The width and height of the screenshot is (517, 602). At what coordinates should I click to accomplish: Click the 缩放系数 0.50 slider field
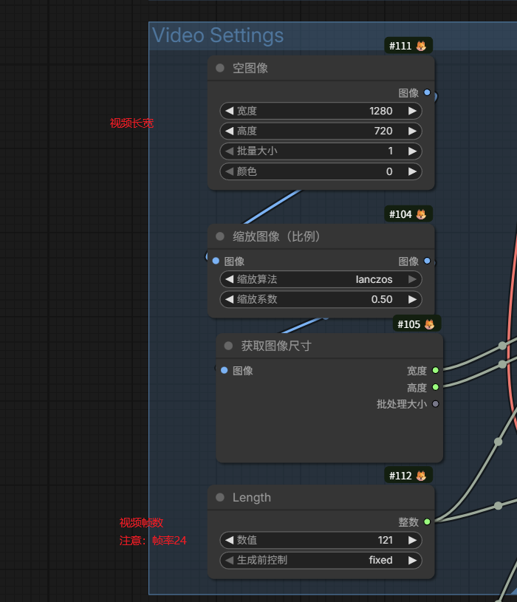pos(321,299)
